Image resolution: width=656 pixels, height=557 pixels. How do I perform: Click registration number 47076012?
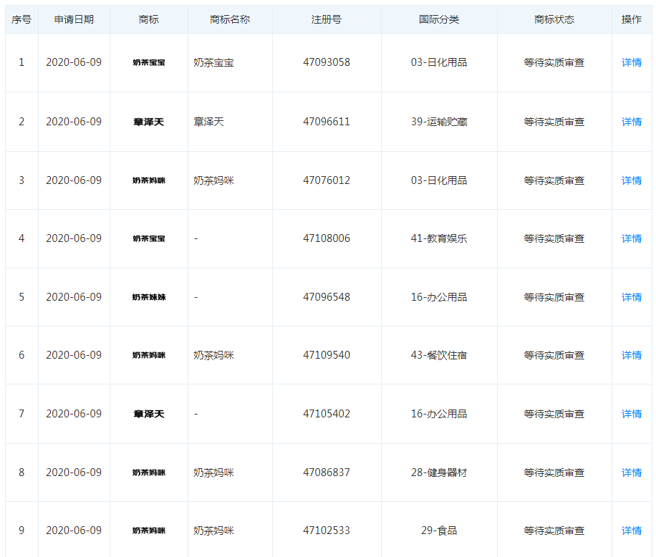[327, 180]
